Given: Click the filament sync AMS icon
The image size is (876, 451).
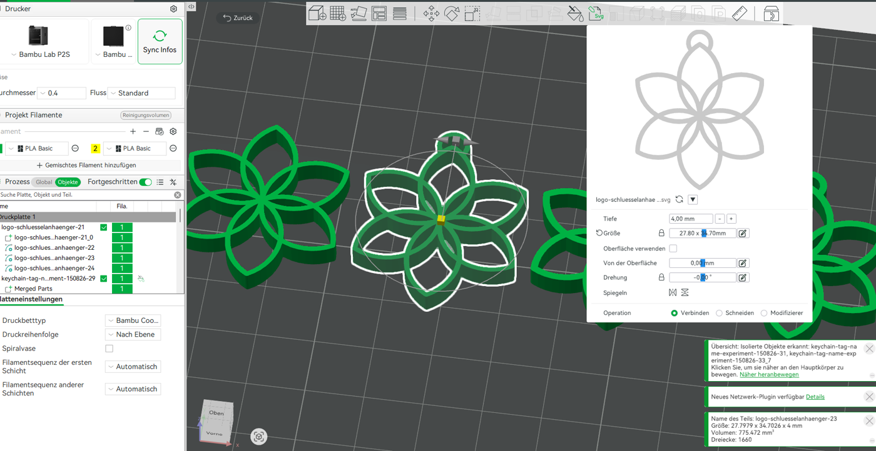Looking at the screenshot, I should 160,131.
